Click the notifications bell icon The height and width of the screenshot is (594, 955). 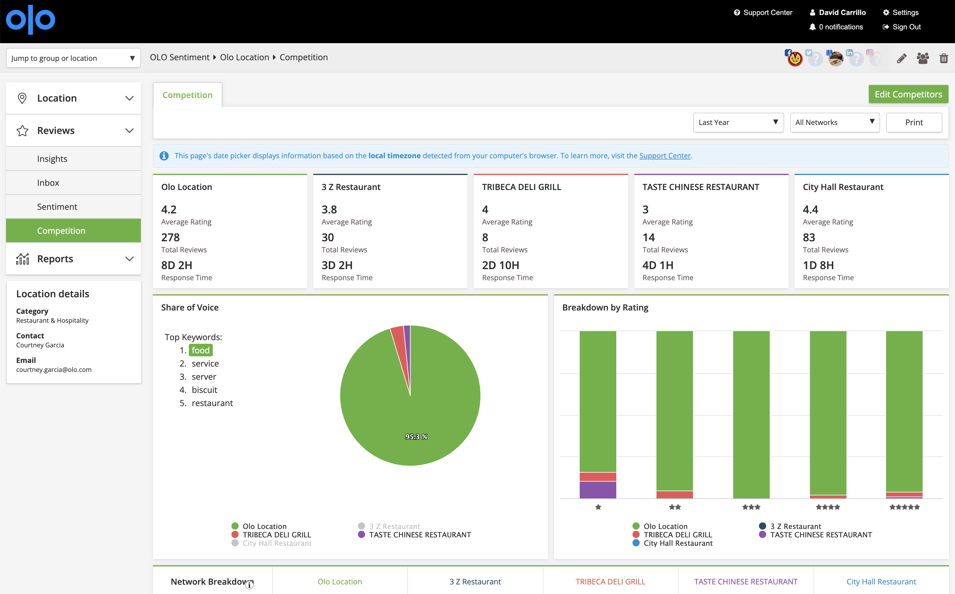(x=812, y=27)
